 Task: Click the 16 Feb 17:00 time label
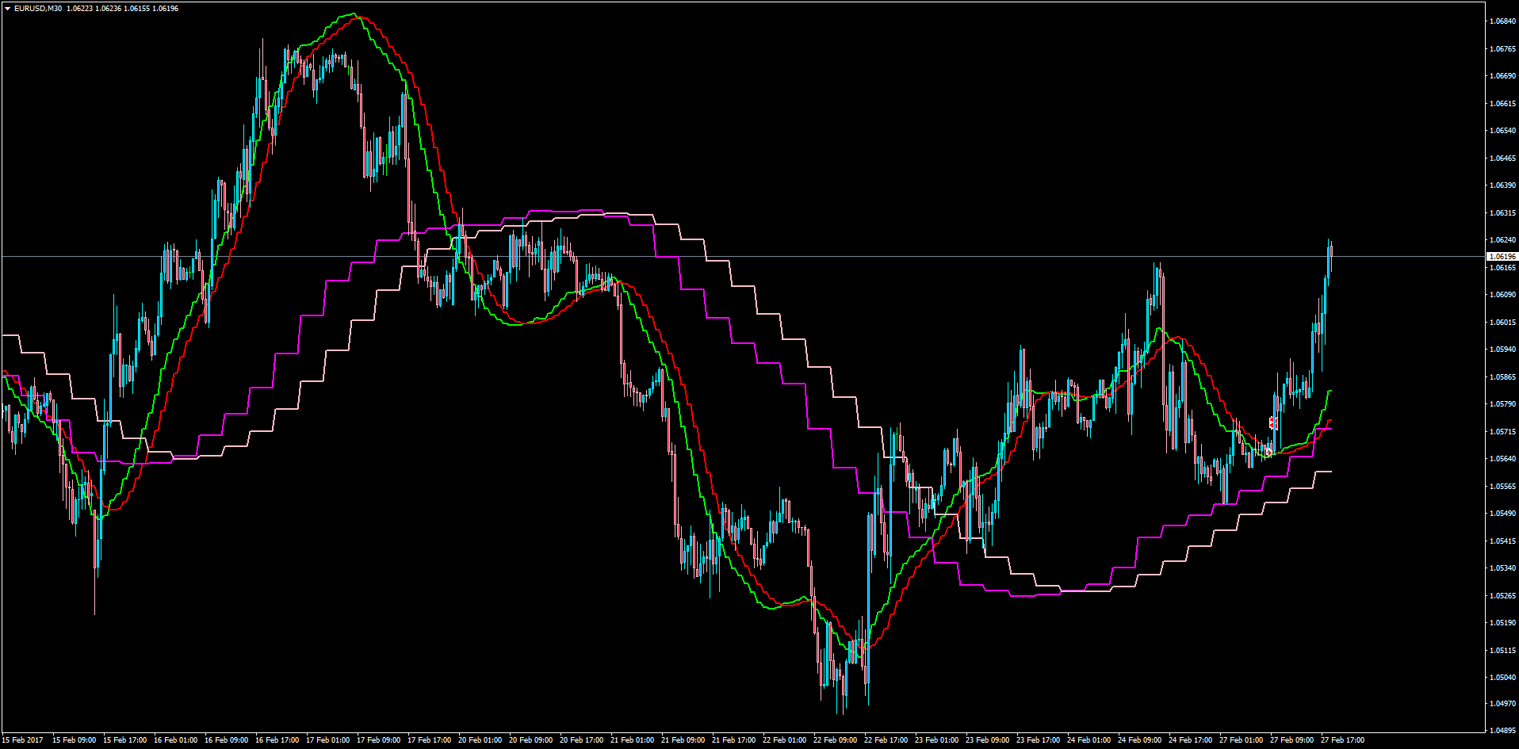pyautogui.click(x=277, y=740)
